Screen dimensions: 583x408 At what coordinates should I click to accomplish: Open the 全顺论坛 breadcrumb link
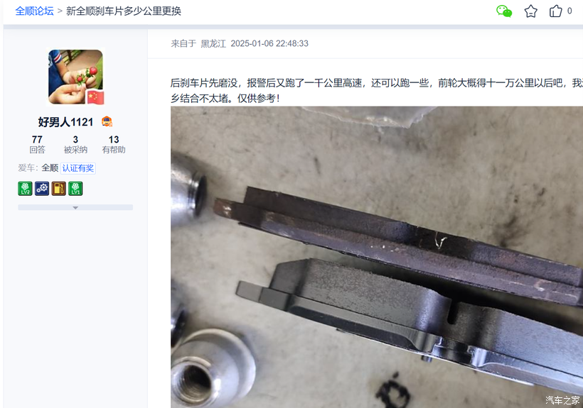(x=34, y=11)
